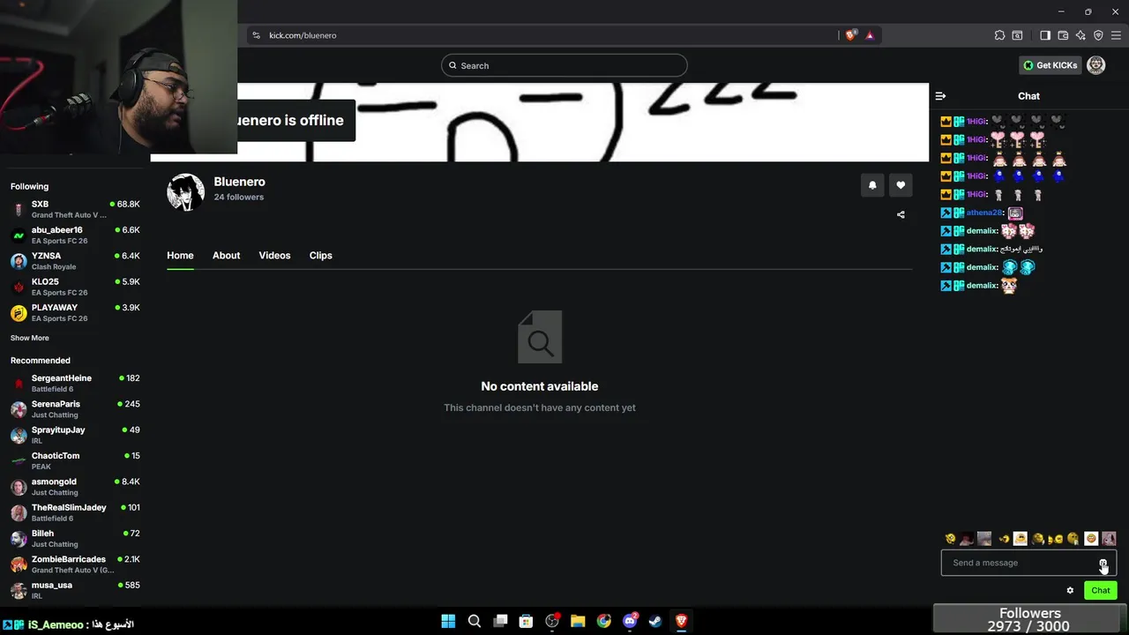
Task: Open PLAYAWAY channel in Following
Action: point(75,312)
